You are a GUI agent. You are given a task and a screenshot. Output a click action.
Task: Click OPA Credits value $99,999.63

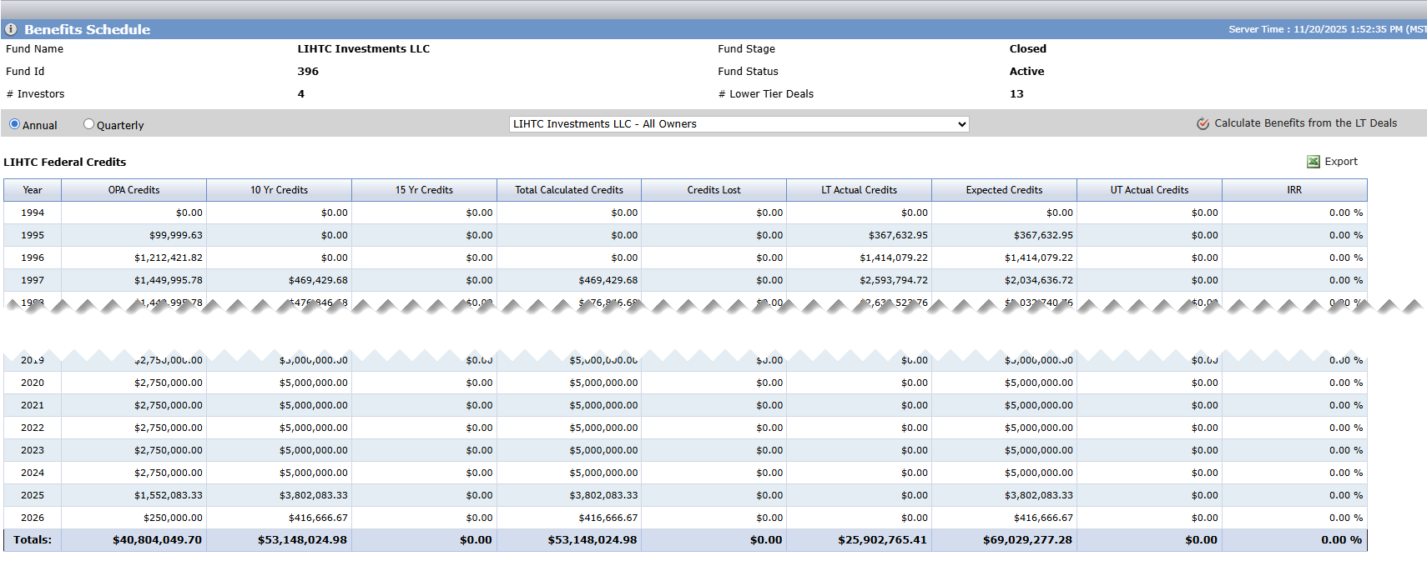(x=176, y=235)
